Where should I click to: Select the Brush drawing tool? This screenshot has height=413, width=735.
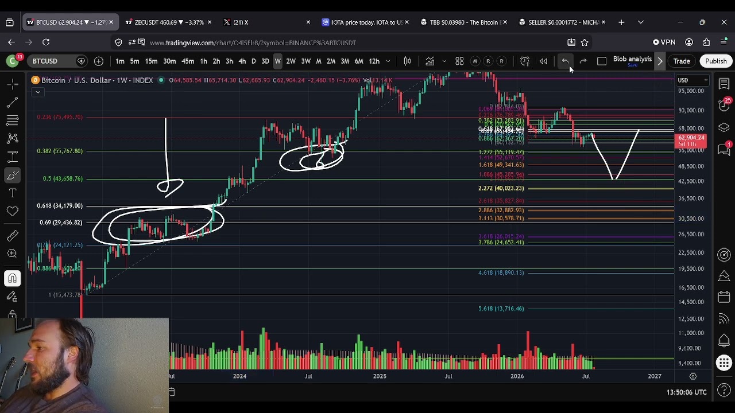tap(12, 175)
